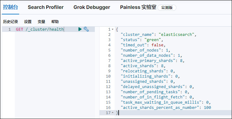
Task: Click the "relocating_shards" key
Action: click(143, 71)
